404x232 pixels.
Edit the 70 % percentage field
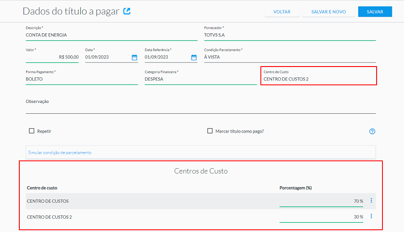[321, 201]
